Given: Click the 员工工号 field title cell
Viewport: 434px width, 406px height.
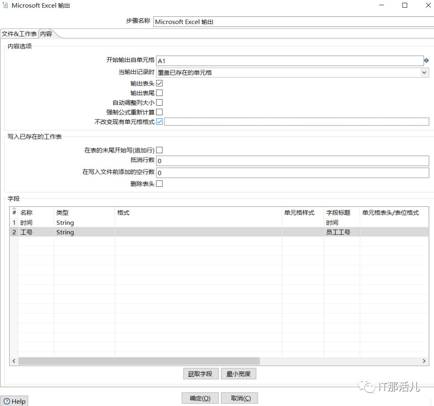Looking at the screenshot, I should [342, 232].
